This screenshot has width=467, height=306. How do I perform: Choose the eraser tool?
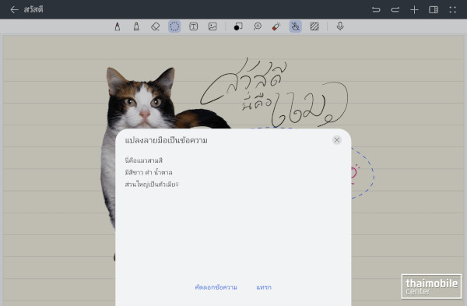click(156, 26)
